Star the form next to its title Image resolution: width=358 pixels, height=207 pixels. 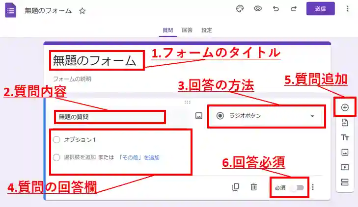coord(83,10)
